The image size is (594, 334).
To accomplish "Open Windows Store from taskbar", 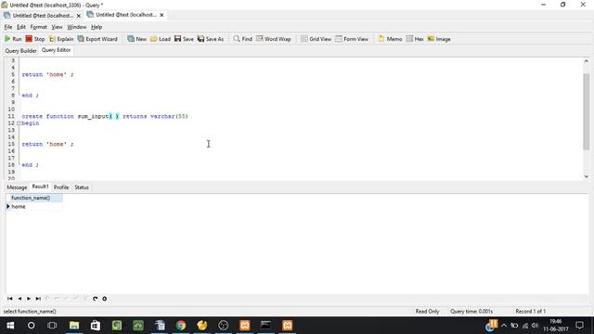I will (96, 326).
